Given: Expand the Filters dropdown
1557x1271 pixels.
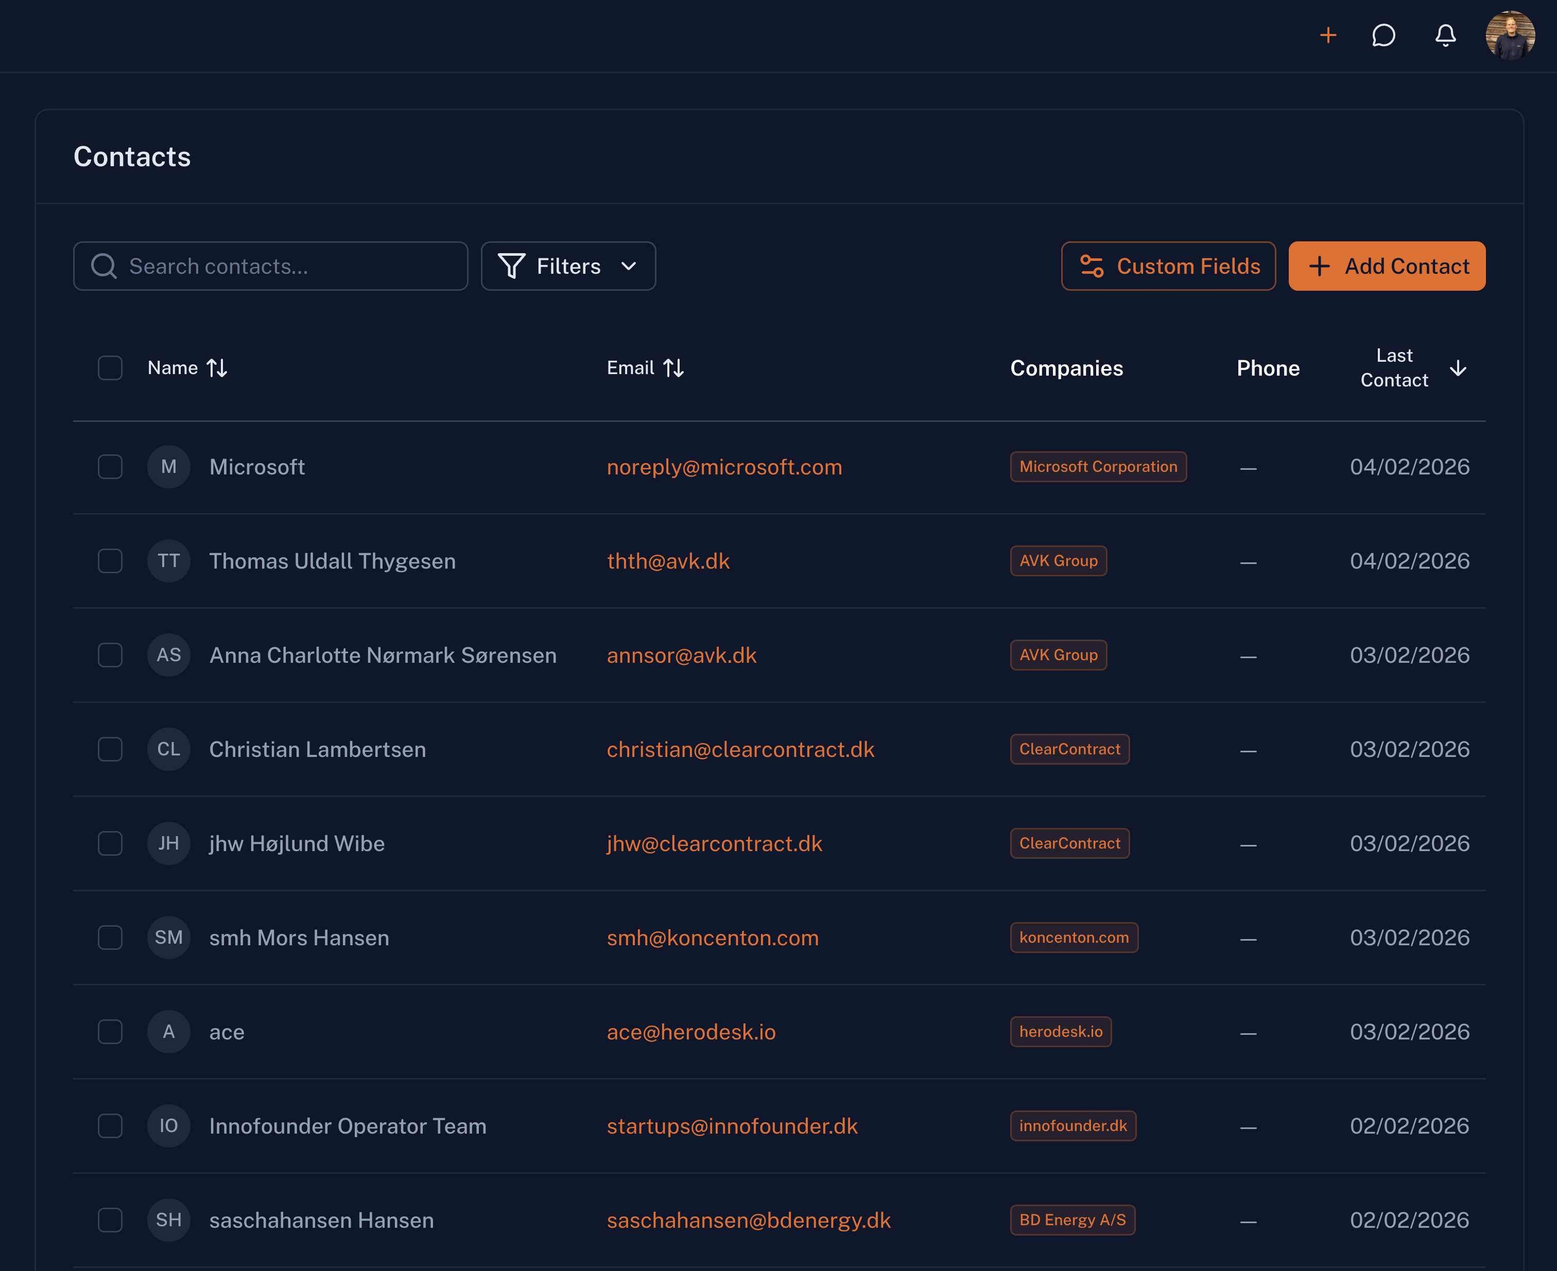Looking at the screenshot, I should pyautogui.click(x=568, y=266).
